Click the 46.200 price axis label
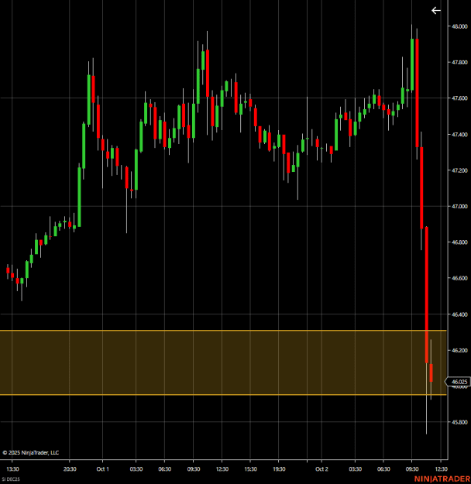Screen dimensions: 471x484 [459, 350]
